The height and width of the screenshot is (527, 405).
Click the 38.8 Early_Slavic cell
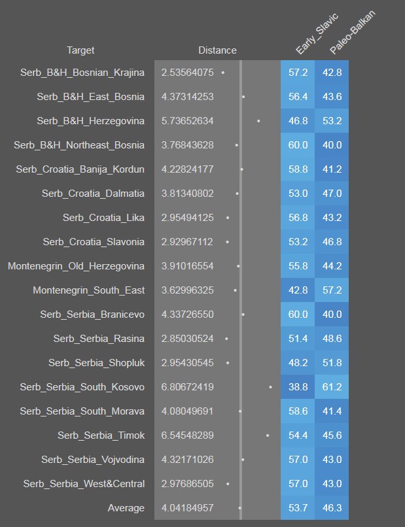point(298,387)
